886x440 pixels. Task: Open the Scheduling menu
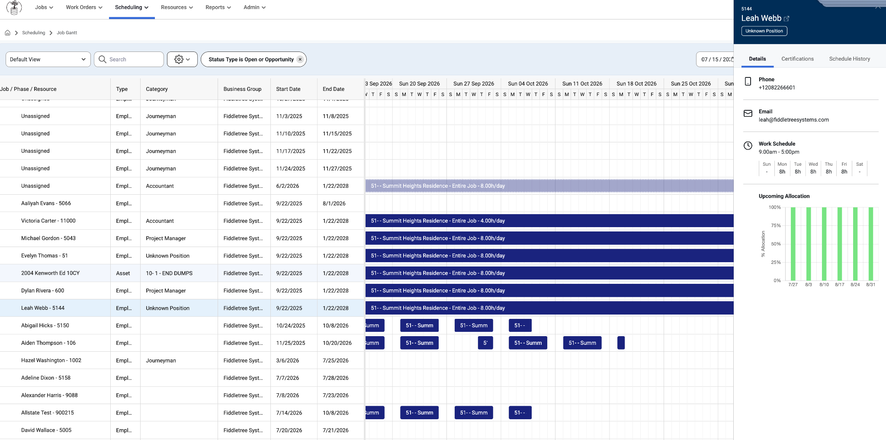(x=132, y=7)
